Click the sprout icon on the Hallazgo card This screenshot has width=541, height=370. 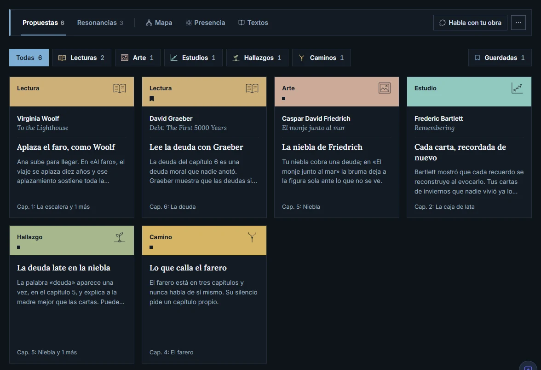pos(120,237)
